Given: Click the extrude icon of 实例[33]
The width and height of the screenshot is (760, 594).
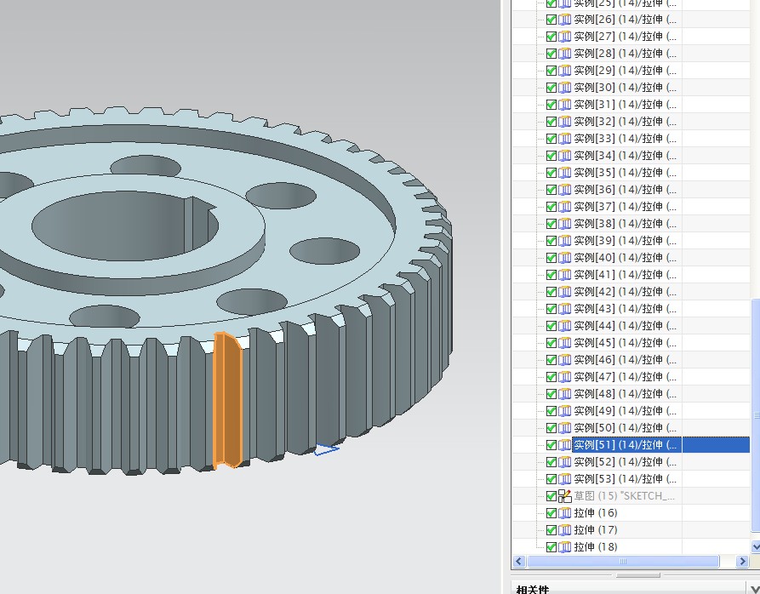Looking at the screenshot, I should 564,139.
